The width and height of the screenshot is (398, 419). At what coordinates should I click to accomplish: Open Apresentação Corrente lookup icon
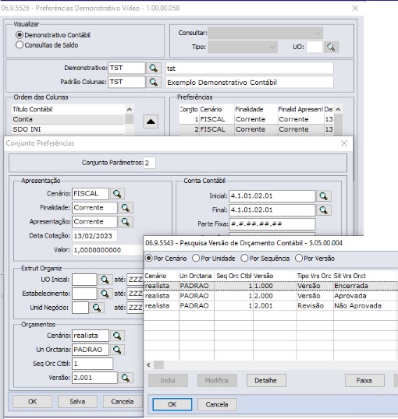pos(126,222)
